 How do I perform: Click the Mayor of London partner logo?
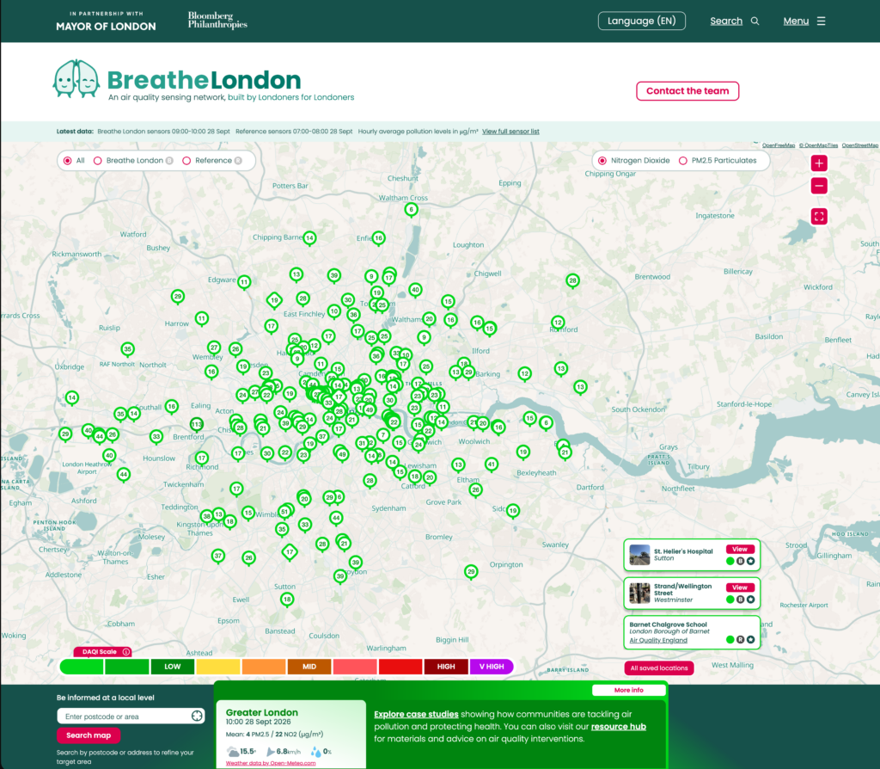coord(106,22)
